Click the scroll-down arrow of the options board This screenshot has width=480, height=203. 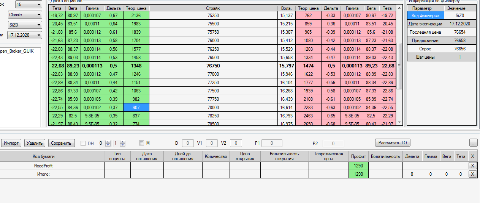(399, 122)
